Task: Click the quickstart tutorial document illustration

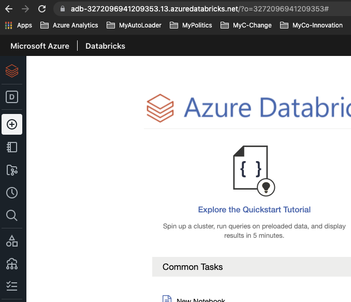Action: pyautogui.click(x=254, y=171)
